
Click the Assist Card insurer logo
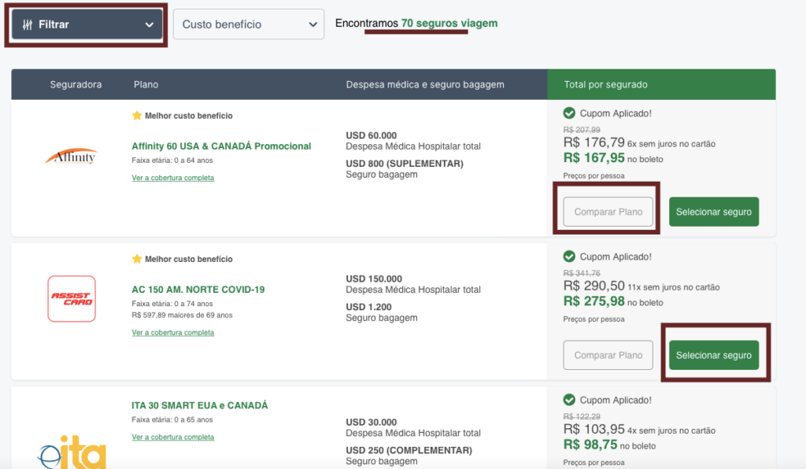click(72, 298)
